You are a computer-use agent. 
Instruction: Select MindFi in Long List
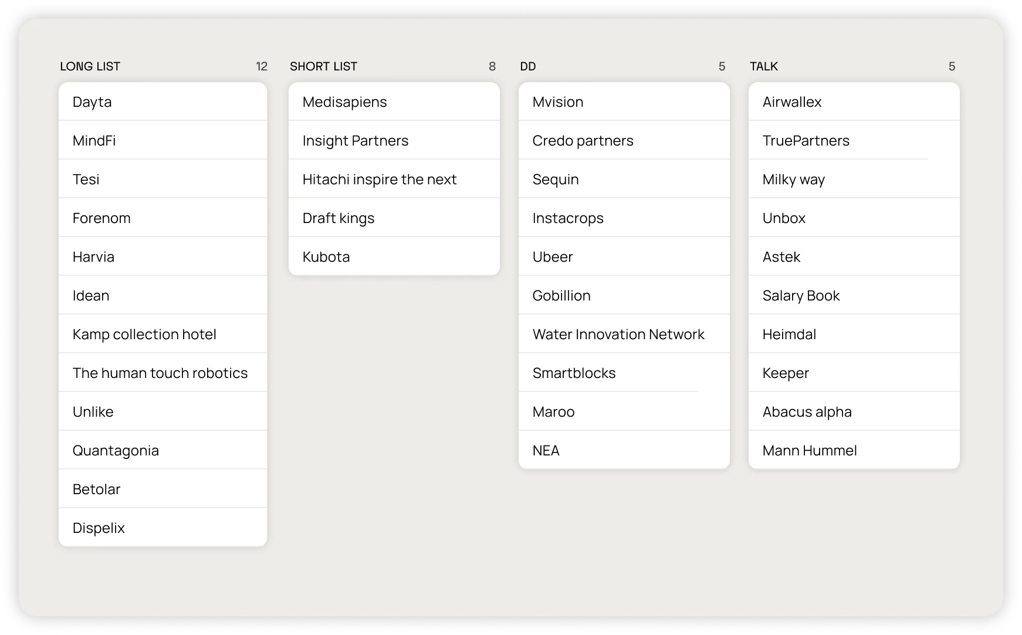point(163,140)
